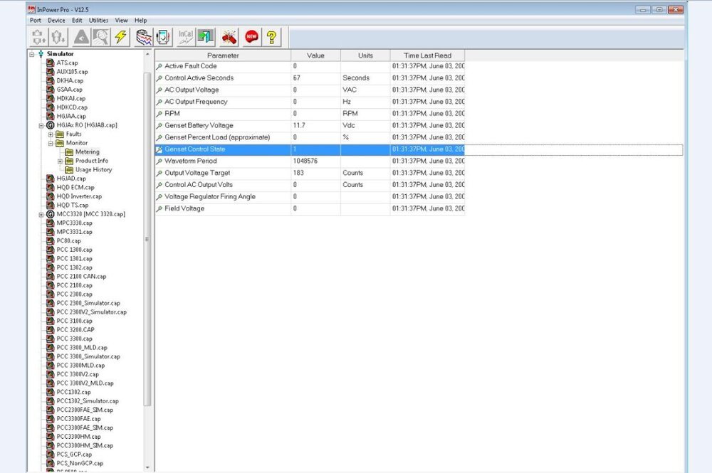Open the Utilities menu
The image size is (712, 473).
(x=98, y=21)
